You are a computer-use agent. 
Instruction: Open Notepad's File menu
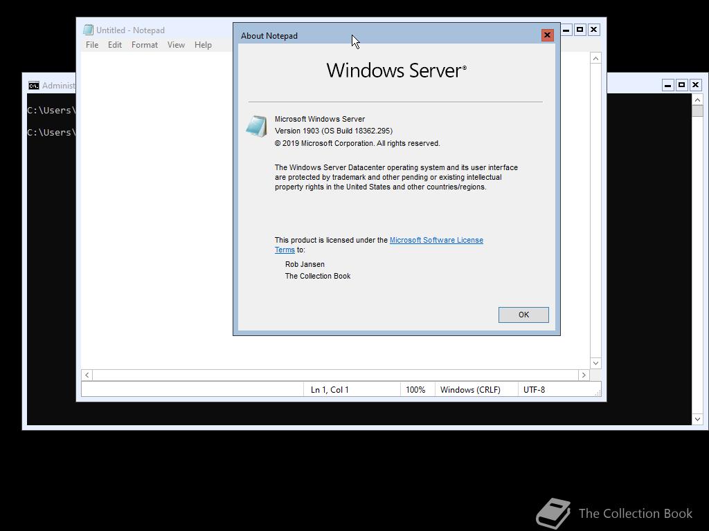92,45
